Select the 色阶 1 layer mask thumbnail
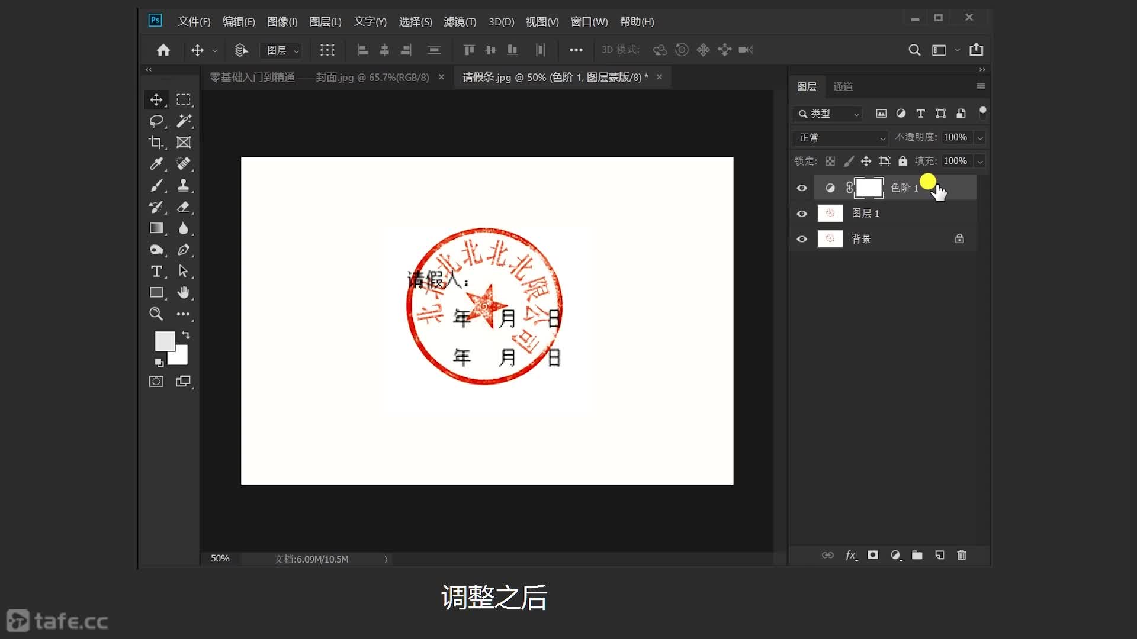 [x=869, y=188]
